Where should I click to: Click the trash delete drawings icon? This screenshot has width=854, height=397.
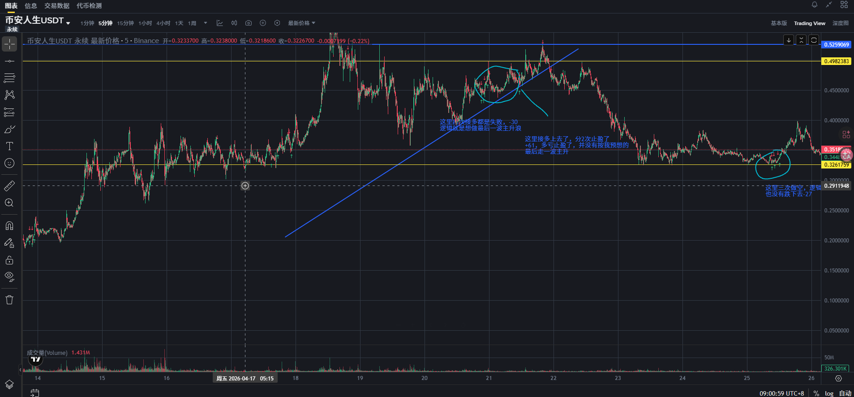point(9,300)
